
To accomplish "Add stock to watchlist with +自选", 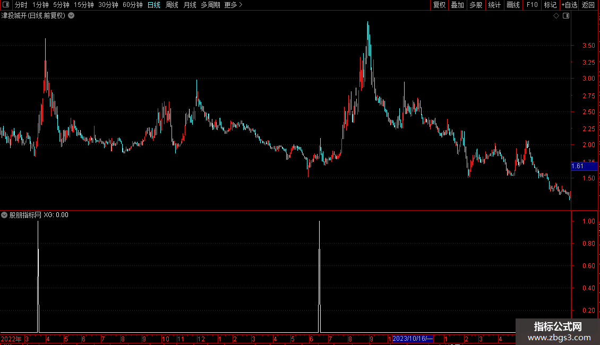I will click(569, 5).
